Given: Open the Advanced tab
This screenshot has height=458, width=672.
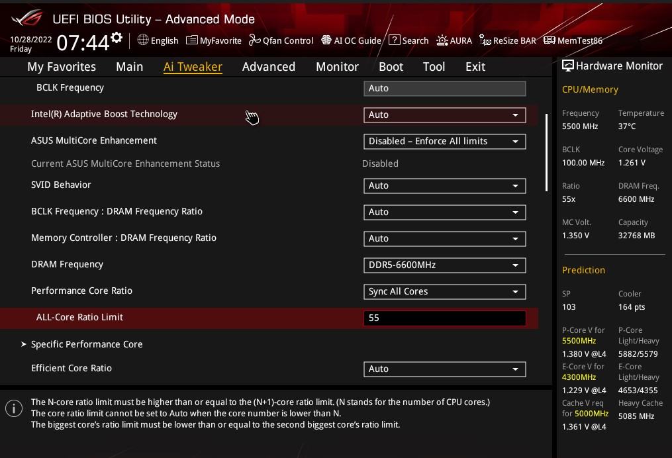Looking at the screenshot, I should [269, 67].
